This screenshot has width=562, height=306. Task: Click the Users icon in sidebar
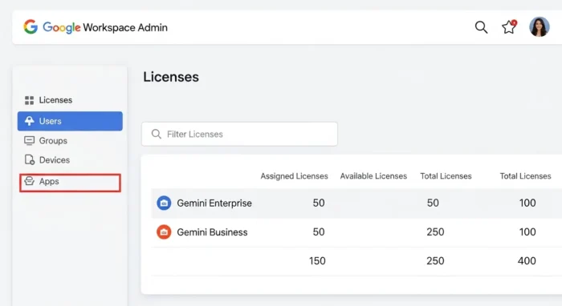[30, 121]
